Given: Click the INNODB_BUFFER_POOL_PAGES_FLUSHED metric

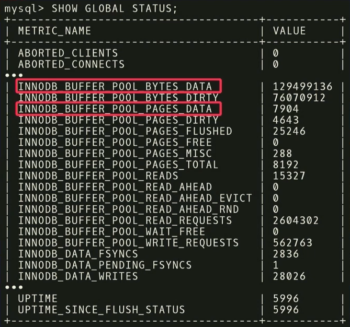Looking at the screenshot, I should tap(125, 131).
